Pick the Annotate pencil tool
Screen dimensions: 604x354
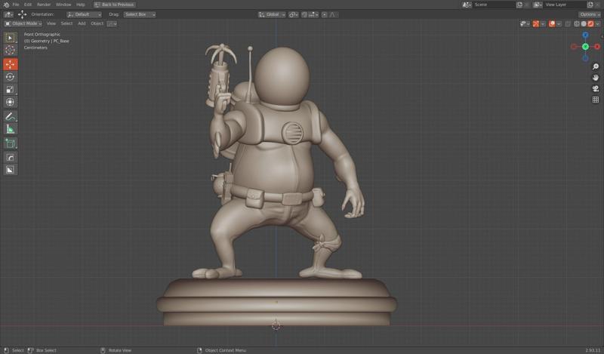point(10,116)
